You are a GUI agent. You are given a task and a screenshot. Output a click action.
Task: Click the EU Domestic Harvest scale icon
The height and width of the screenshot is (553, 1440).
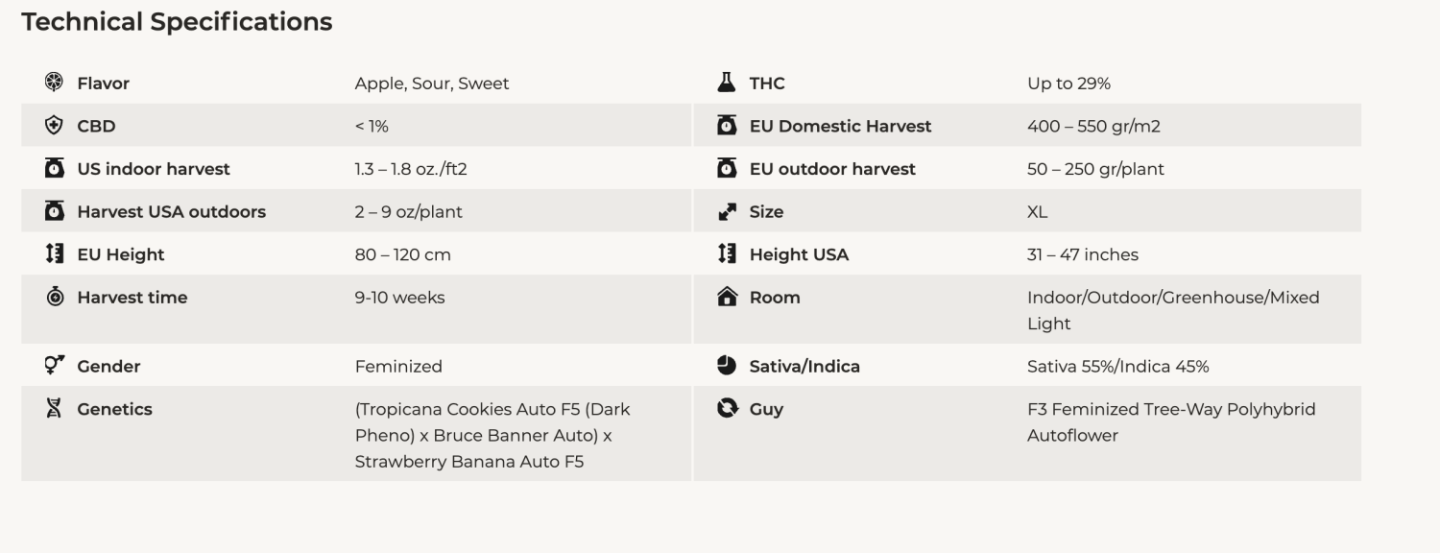tap(727, 126)
